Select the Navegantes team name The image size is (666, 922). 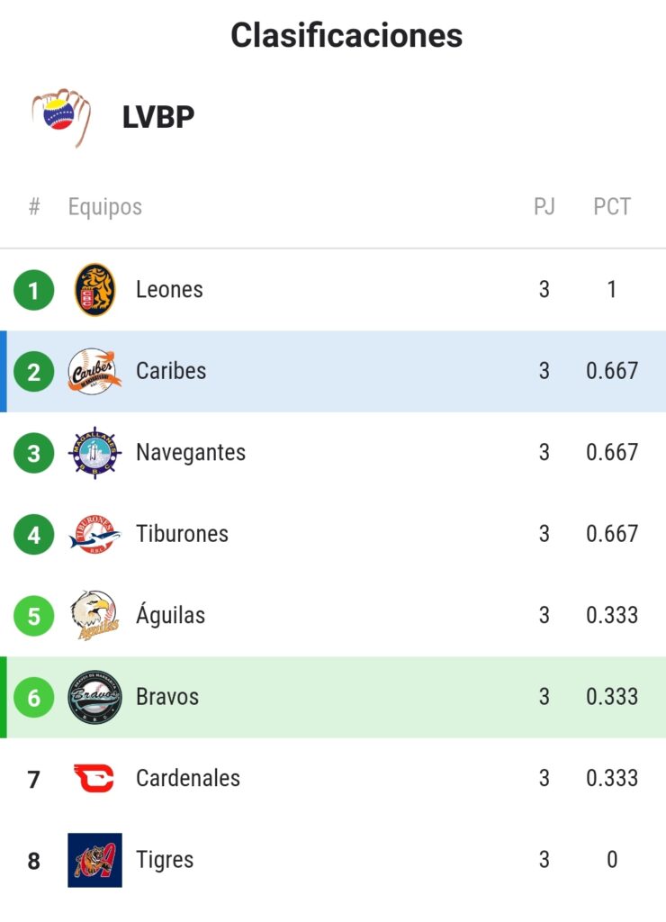click(x=191, y=453)
